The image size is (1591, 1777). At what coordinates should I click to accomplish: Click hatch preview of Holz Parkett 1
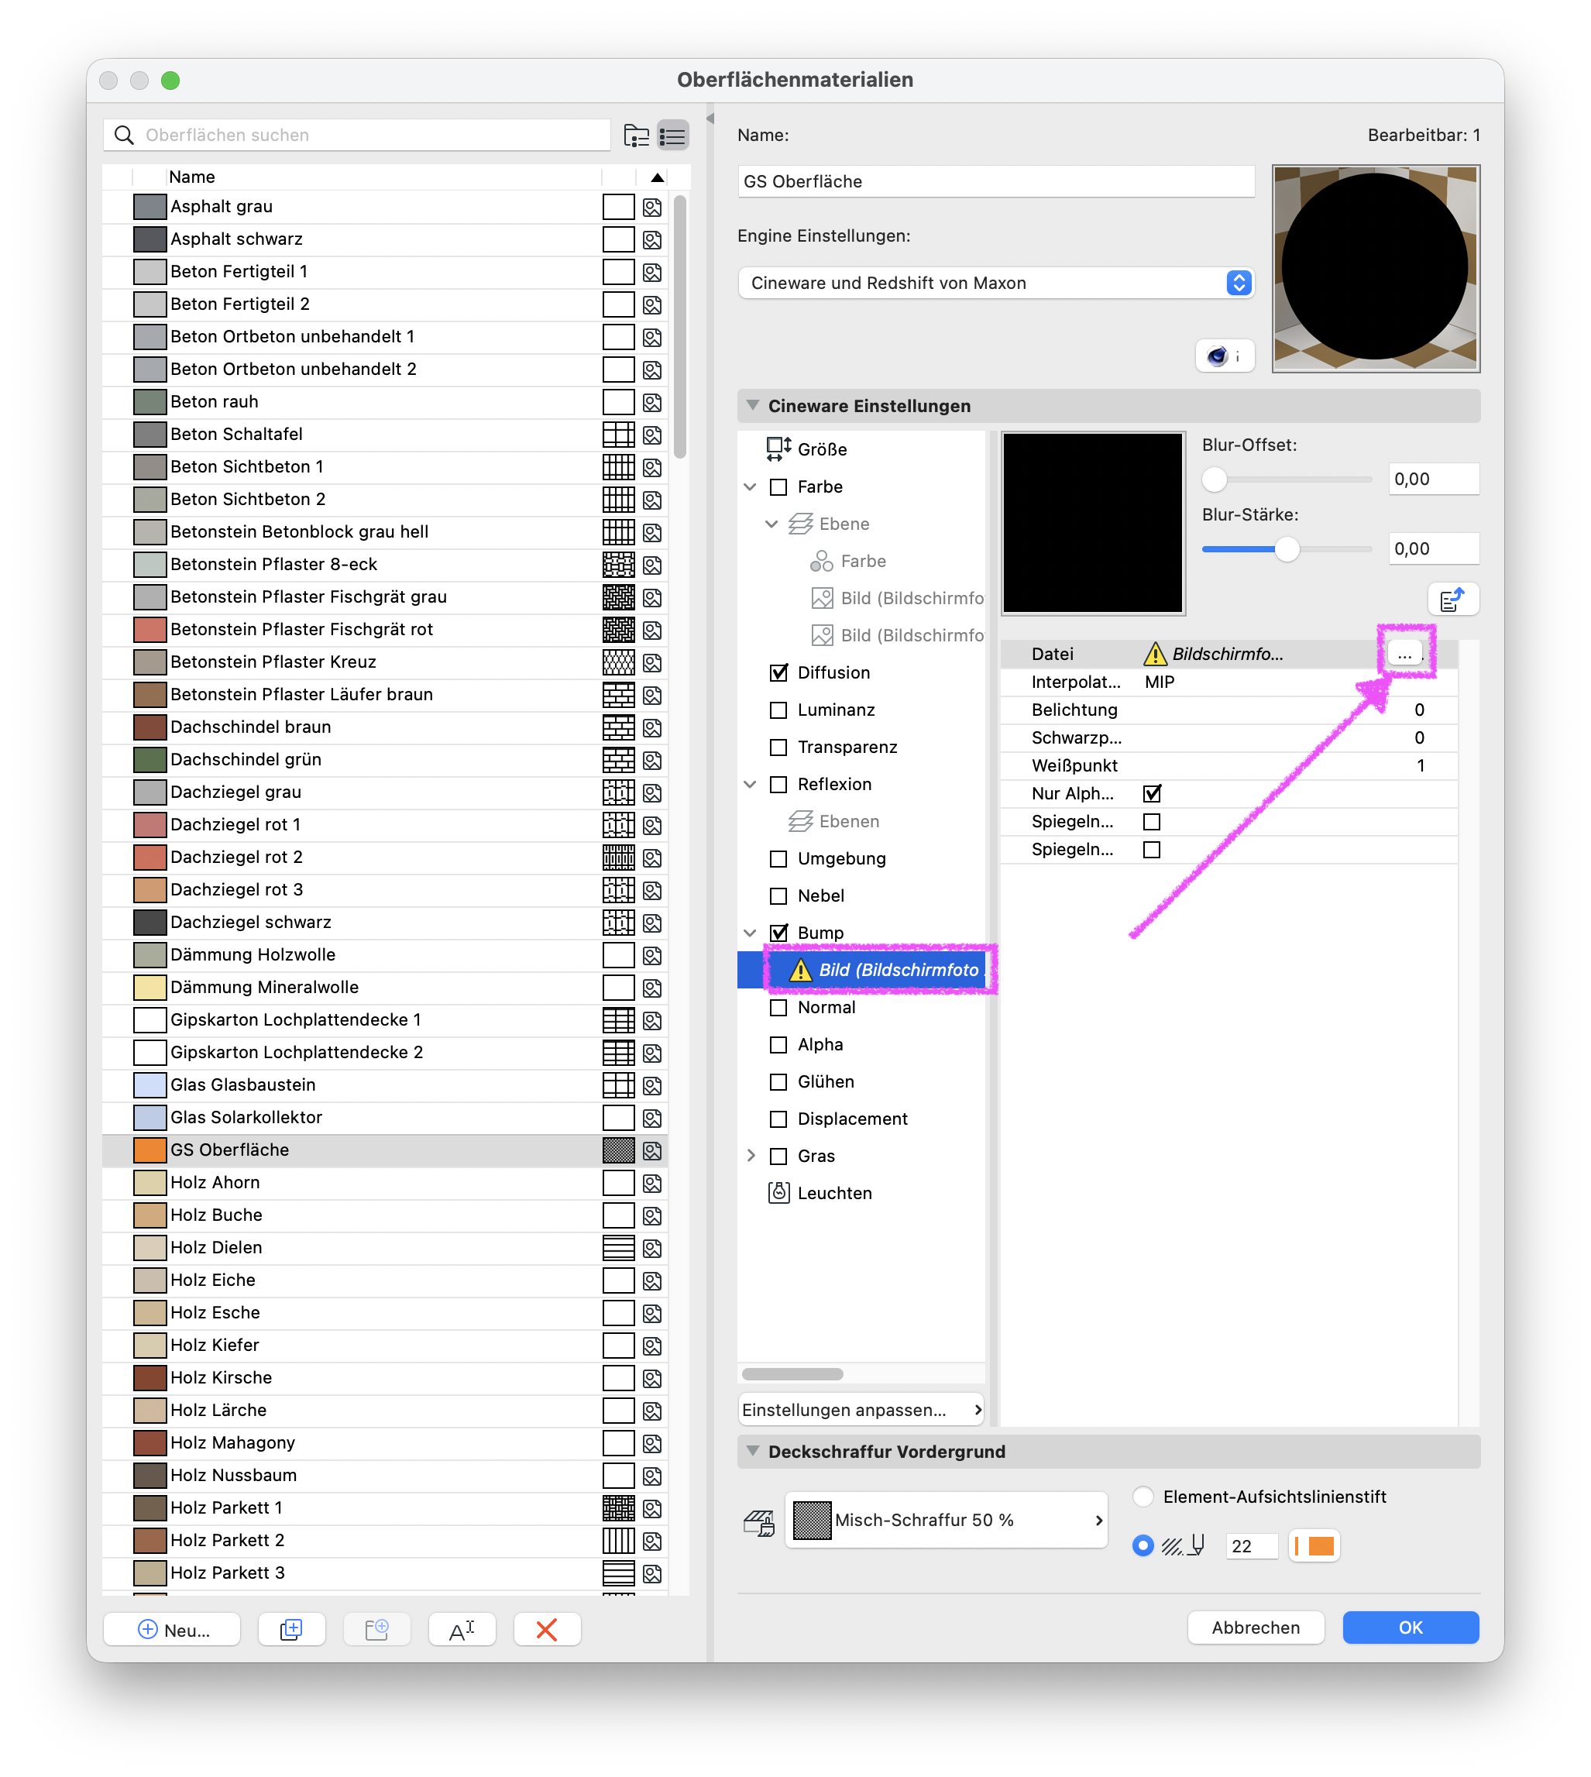click(x=618, y=1507)
